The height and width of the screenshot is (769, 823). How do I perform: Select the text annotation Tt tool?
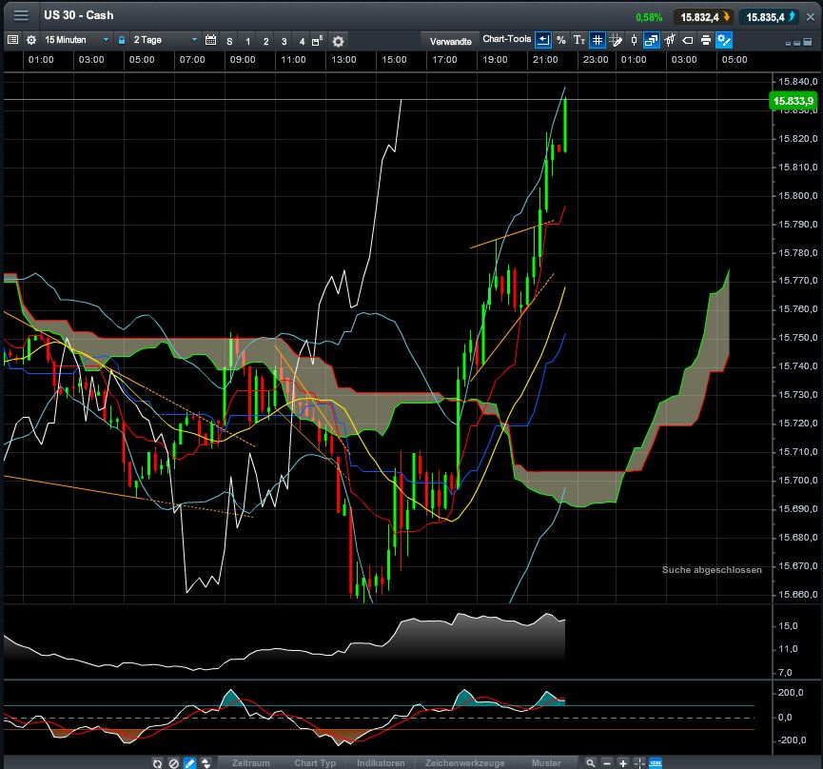click(578, 40)
